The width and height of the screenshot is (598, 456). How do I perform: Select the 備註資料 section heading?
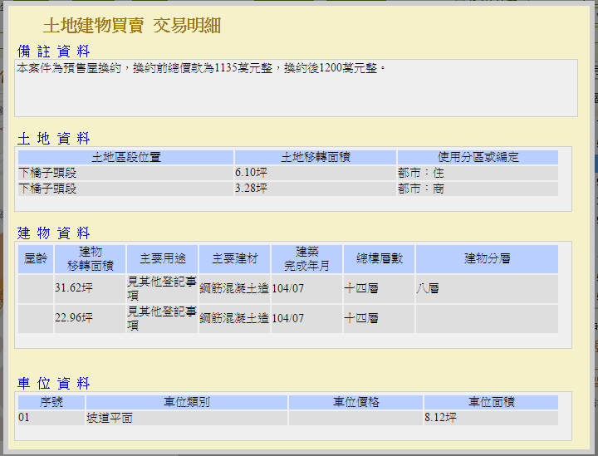point(53,51)
